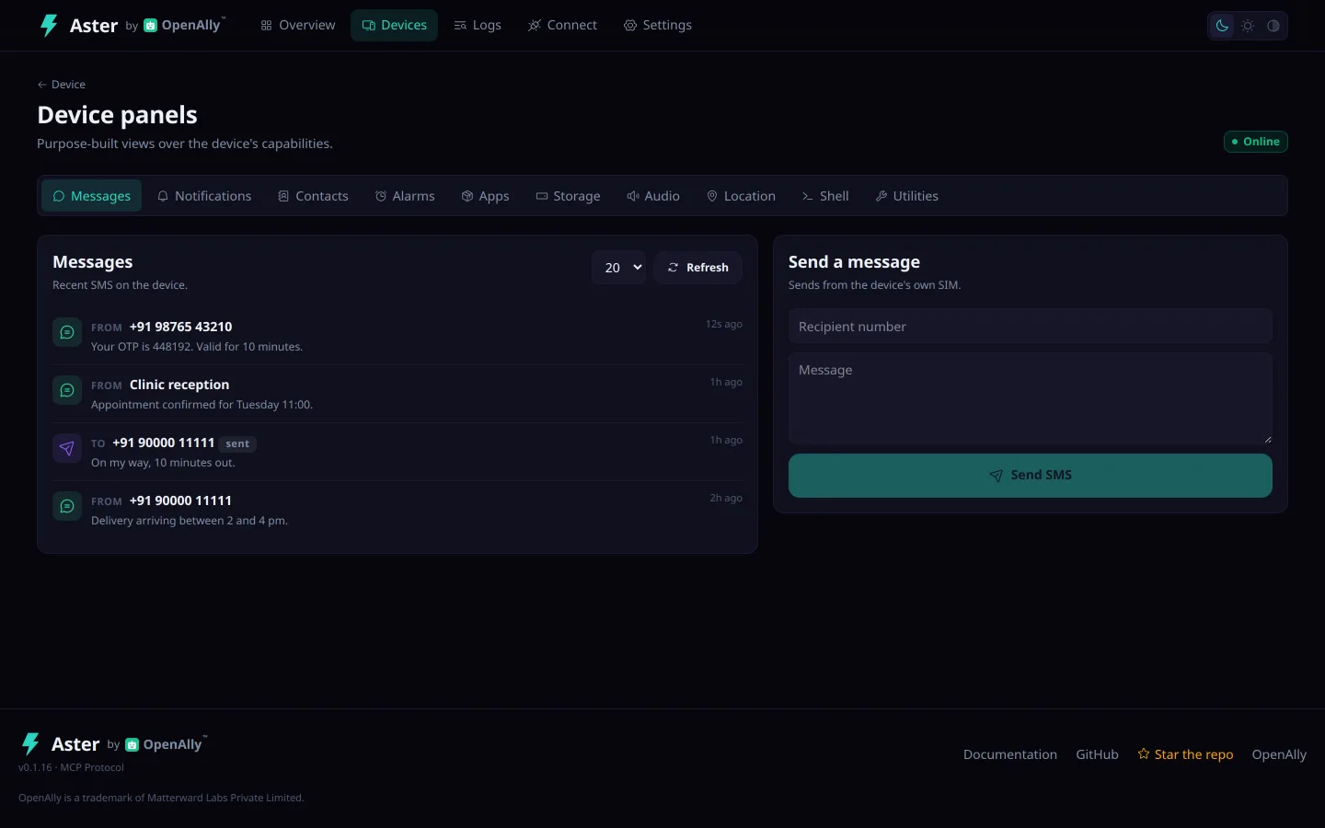Switch to light theme sun icon

pyautogui.click(x=1248, y=26)
